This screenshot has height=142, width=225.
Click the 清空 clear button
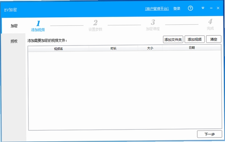pos(214,39)
